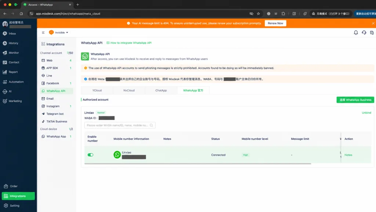Open How to integrate WhatsApp API link

pyautogui.click(x=129, y=43)
